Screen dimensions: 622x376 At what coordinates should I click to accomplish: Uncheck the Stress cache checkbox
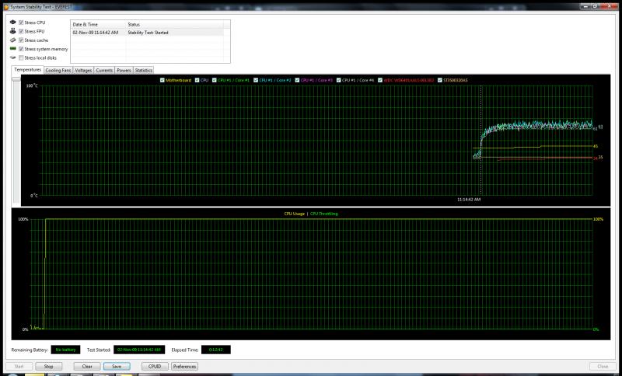(21, 40)
